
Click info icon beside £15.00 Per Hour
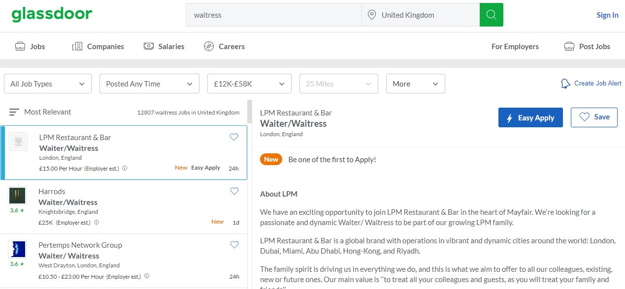pos(125,168)
